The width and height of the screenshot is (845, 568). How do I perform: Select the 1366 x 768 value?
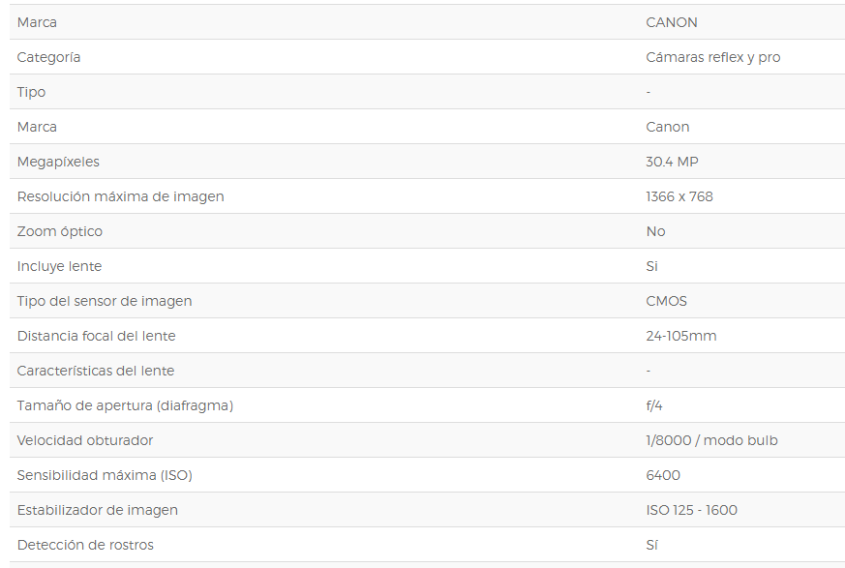(679, 196)
